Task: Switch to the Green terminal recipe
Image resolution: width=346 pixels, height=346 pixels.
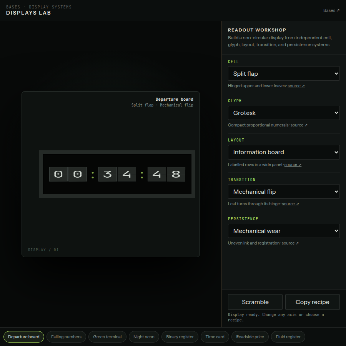Action: 107,337
